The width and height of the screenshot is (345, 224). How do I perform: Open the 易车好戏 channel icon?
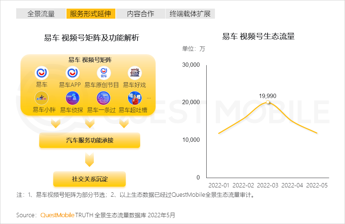(x=135, y=73)
